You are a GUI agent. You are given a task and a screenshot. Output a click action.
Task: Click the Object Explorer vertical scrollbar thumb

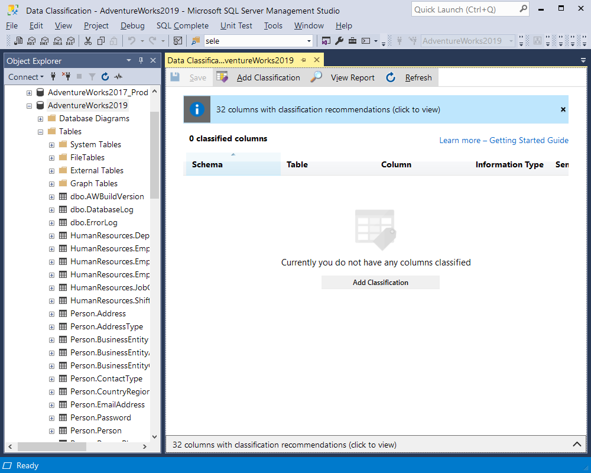[154, 155]
